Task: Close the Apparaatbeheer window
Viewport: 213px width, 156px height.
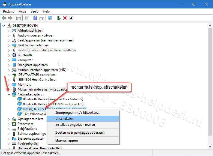Action: click(x=206, y=4)
